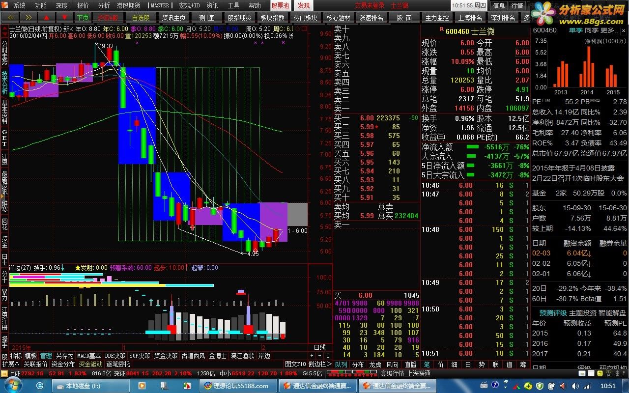
Task: Select the 管理 bottom tab
Action: [46, 356]
